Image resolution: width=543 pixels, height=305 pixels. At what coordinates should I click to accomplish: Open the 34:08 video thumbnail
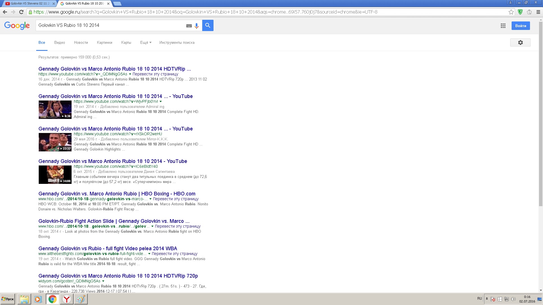pos(55,175)
